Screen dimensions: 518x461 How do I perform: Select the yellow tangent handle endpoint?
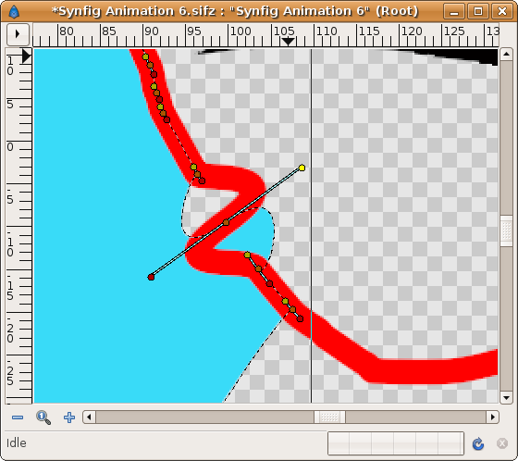(302, 168)
